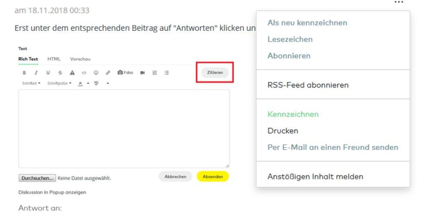This screenshot has height=220, width=428.
Task: Choose Abonnieren from the options menu
Action: pos(289,56)
